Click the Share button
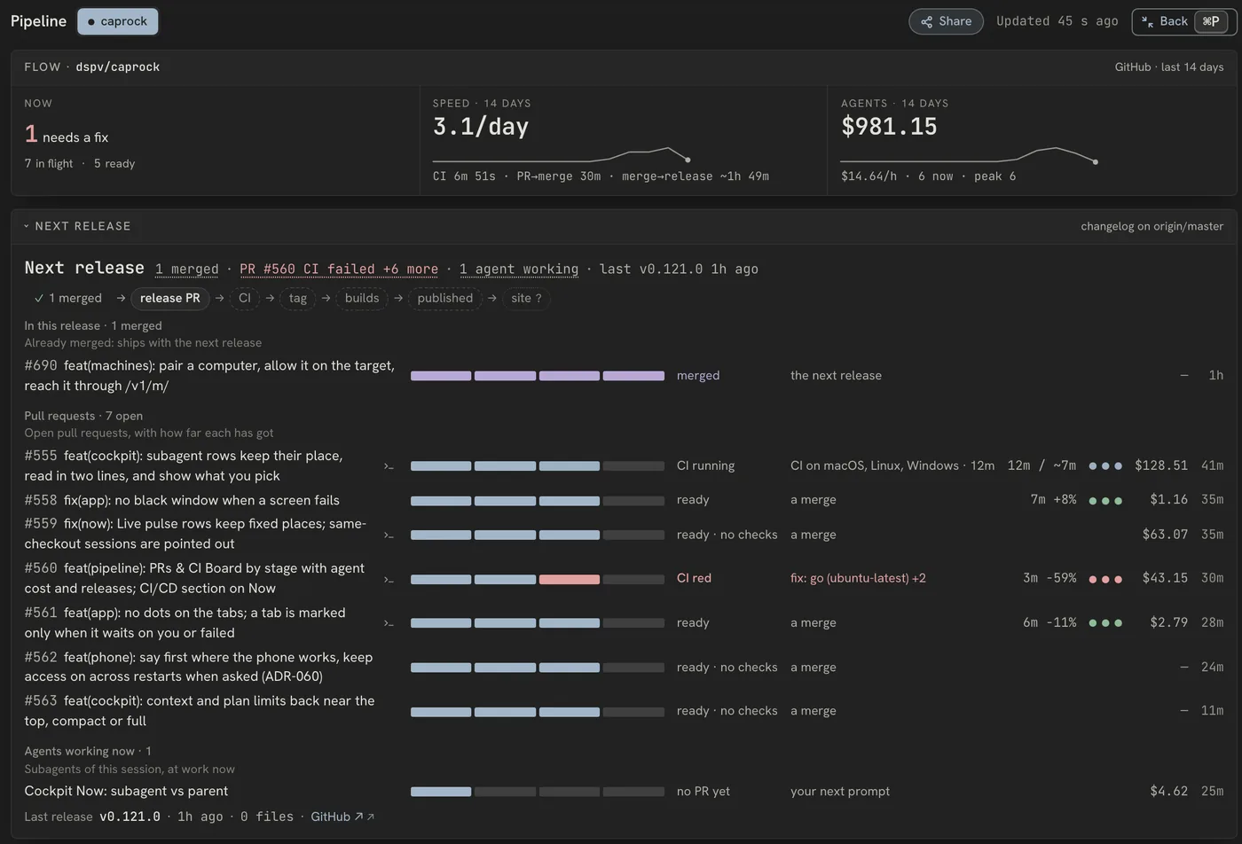Viewport: 1242px width, 844px height. pyautogui.click(x=946, y=21)
